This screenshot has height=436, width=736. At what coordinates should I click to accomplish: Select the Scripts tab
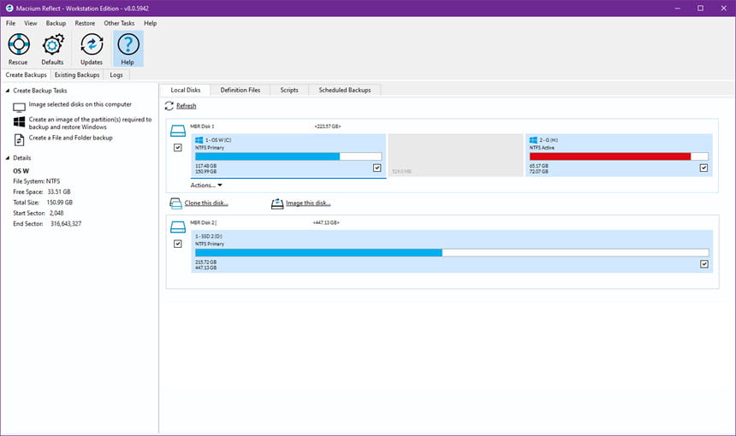289,90
